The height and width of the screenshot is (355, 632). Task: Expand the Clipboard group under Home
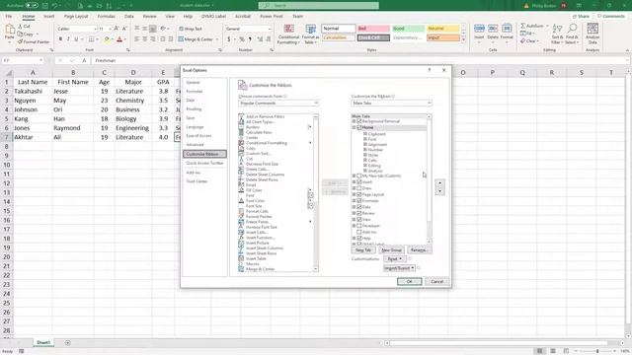click(x=365, y=134)
